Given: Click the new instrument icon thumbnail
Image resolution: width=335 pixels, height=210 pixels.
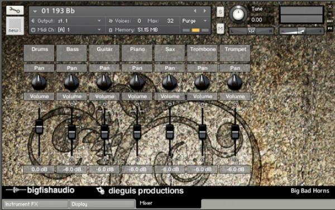Looking at the screenshot, I should (x=15, y=25).
